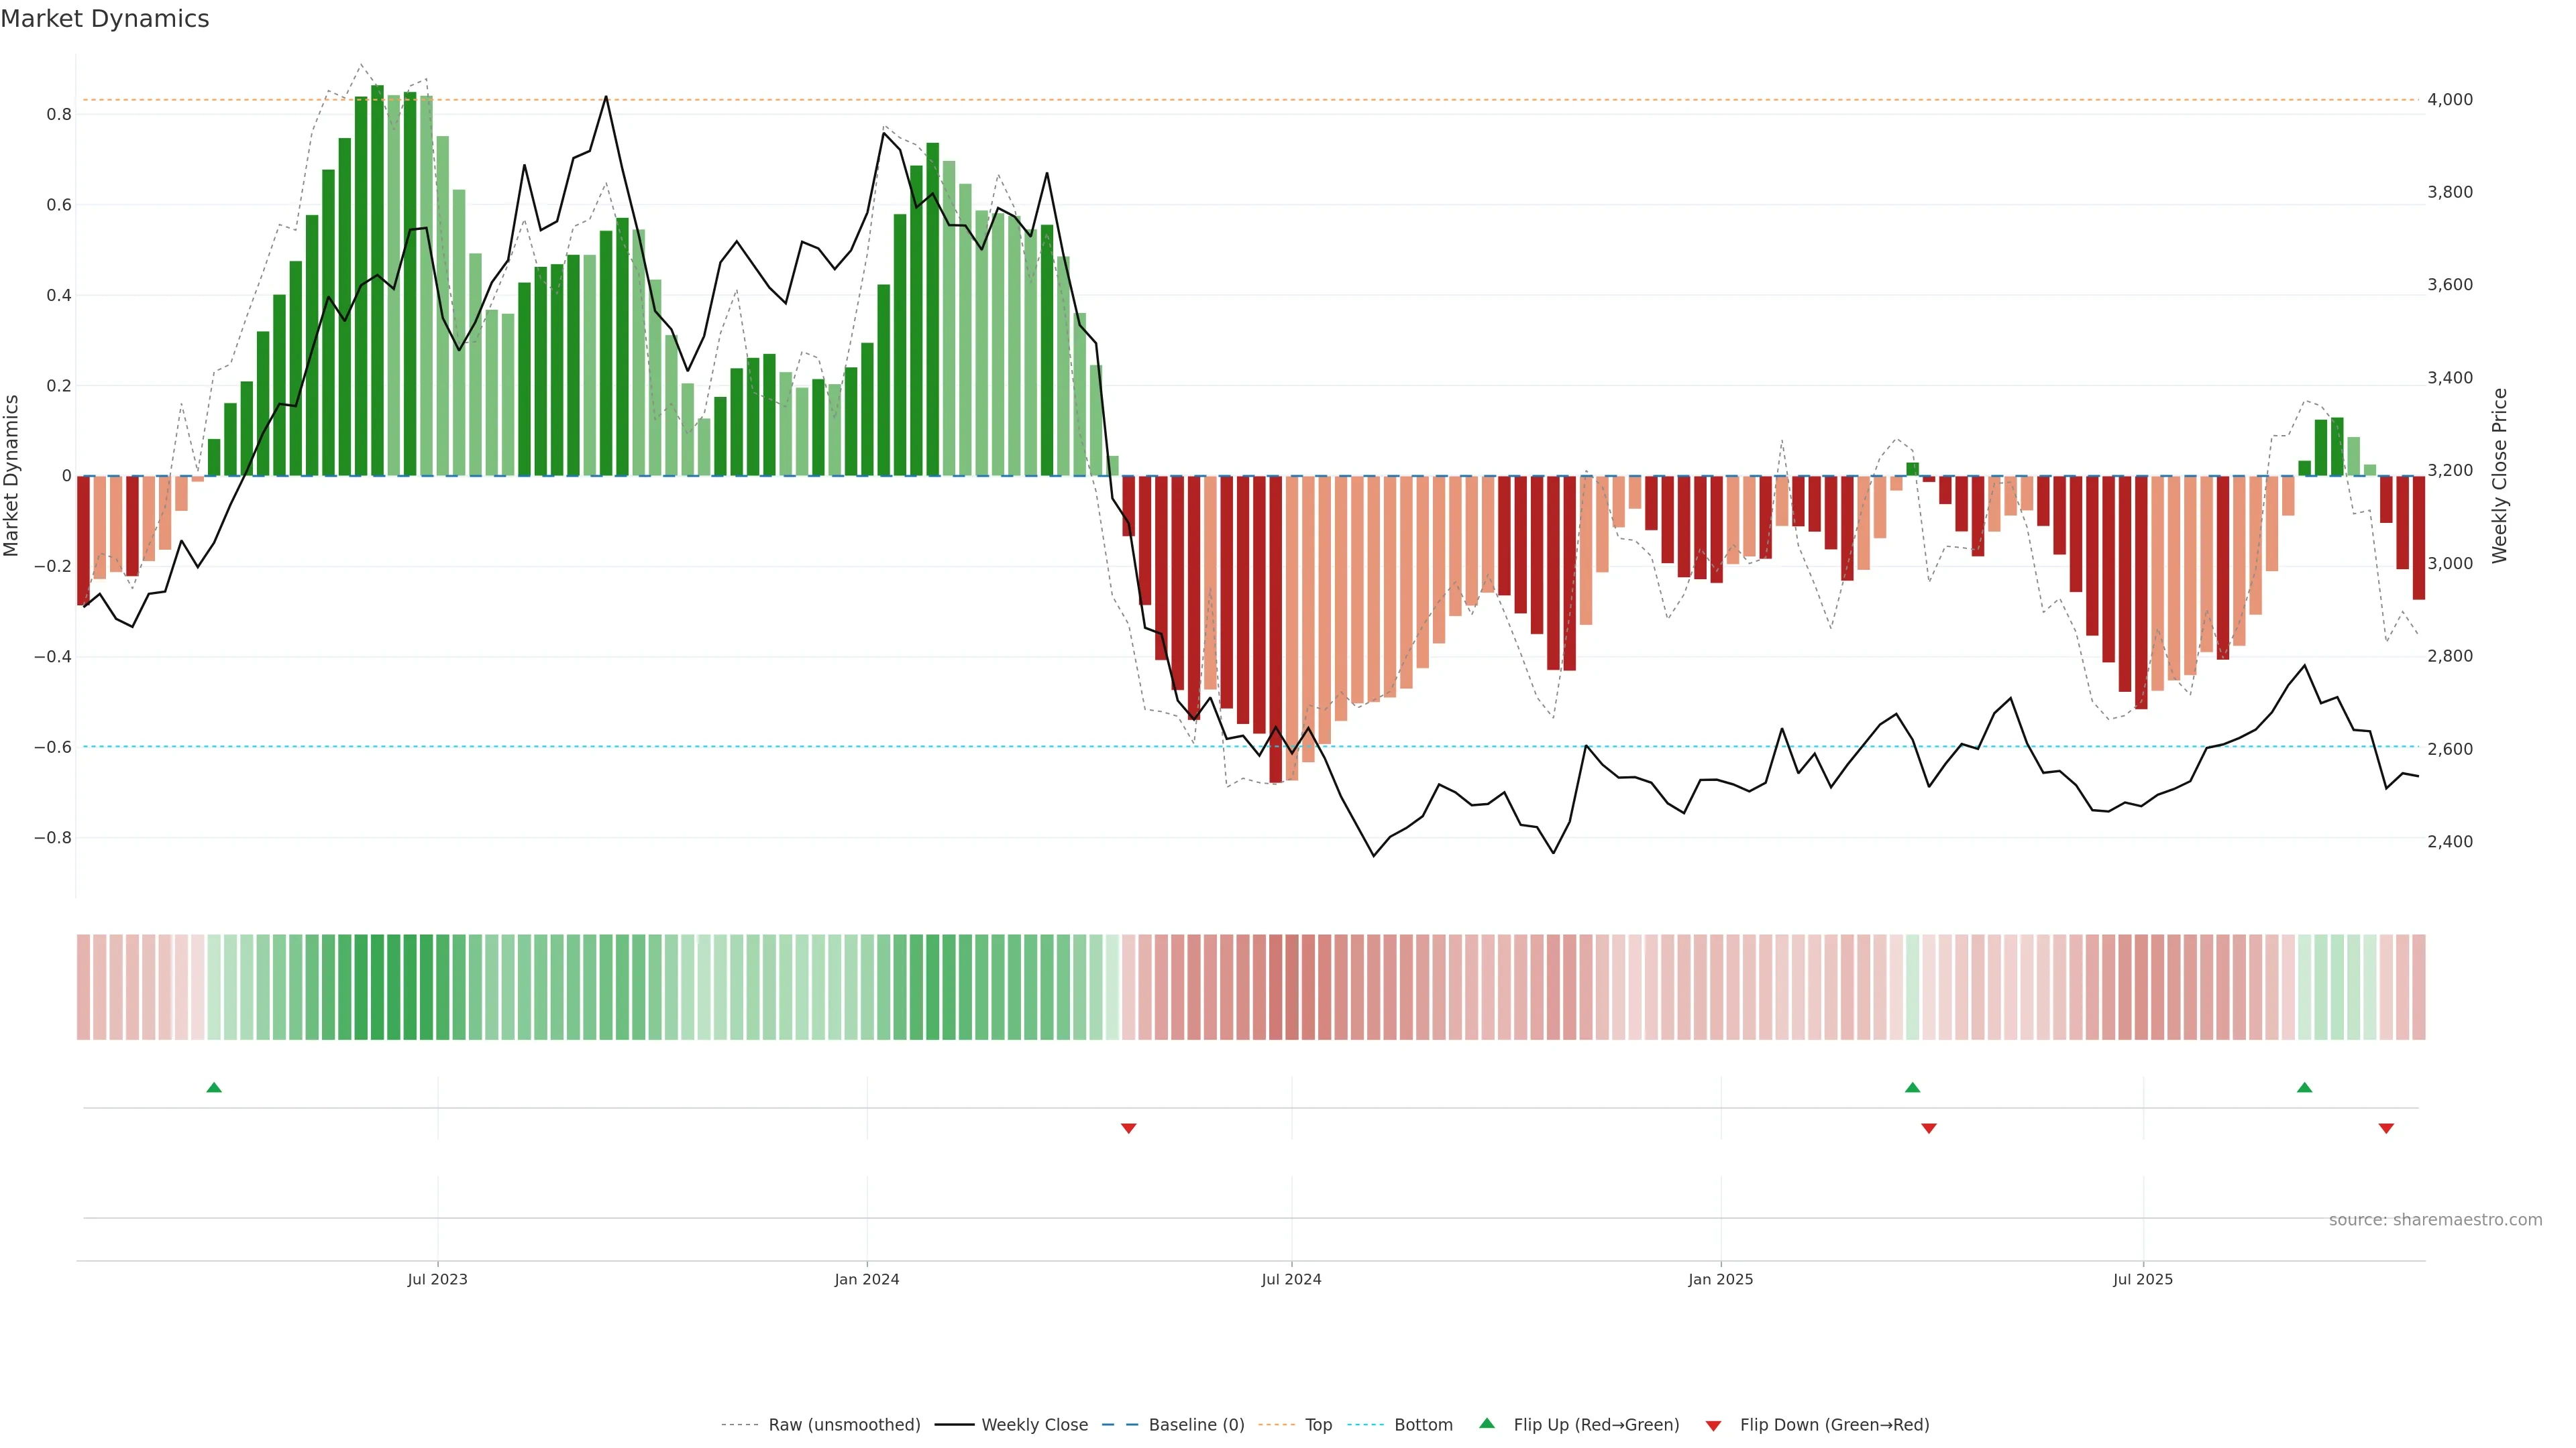
Task: Click the Flip Down (Green→Red) legend label
Action: [x=1834, y=1425]
